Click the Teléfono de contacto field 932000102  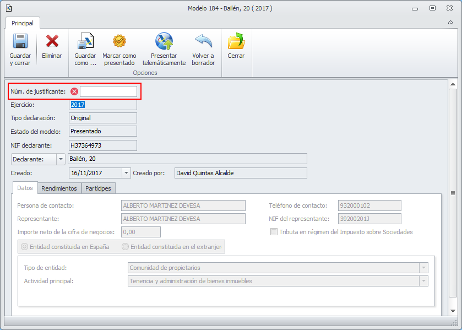pyautogui.click(x=369, y=205)
